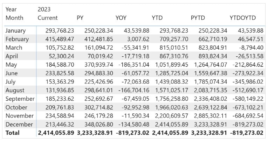The image size is (268, 142).
Task: Select the PYTD column header
Action: (x=198, y=18)
